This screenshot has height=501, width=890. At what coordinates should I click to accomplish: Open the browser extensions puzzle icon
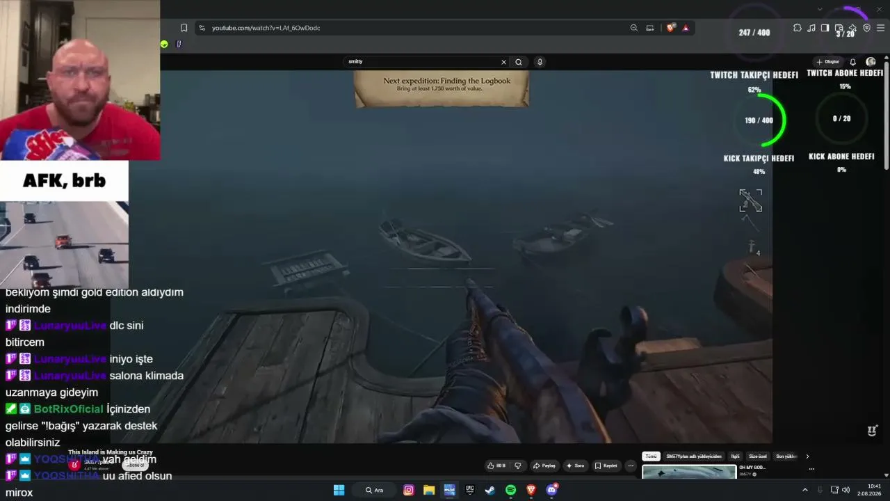click(x=797, y=28)
